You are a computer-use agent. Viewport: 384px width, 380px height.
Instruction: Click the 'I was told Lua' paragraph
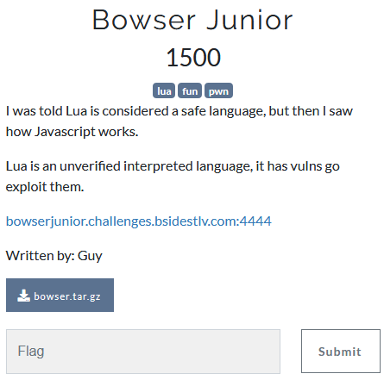coord(179,121)
